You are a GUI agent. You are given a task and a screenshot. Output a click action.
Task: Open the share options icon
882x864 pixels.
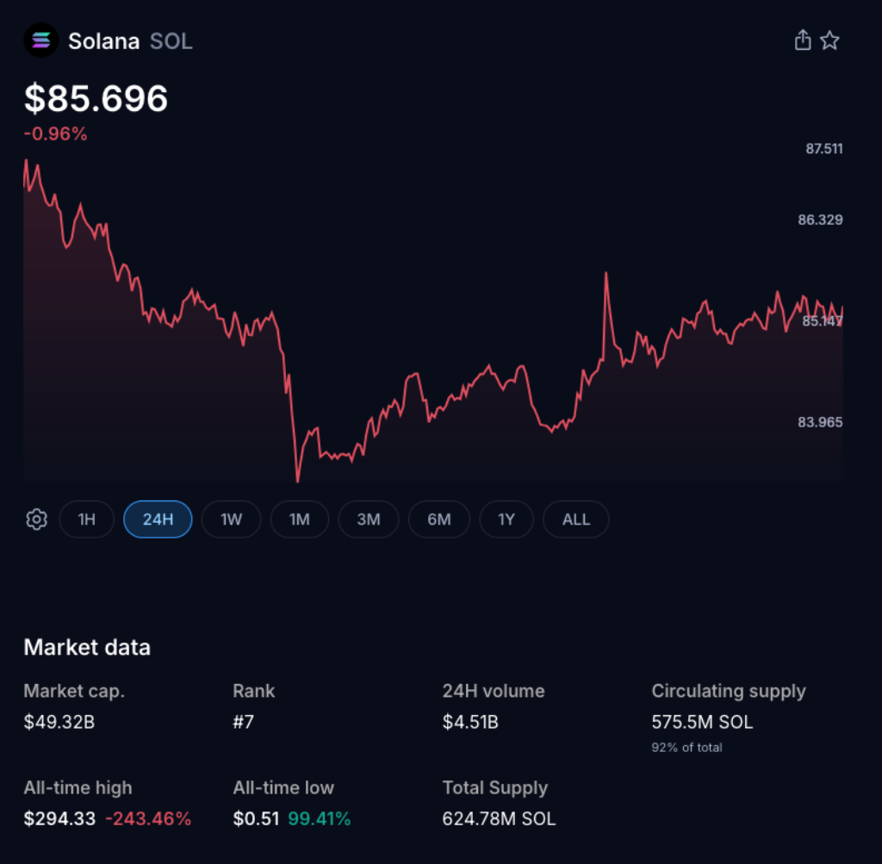tap(802, 40)
